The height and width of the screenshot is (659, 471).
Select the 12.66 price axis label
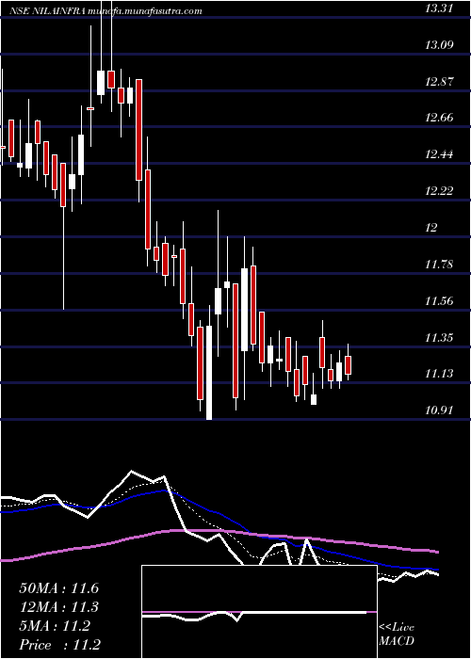pos(439,118)
